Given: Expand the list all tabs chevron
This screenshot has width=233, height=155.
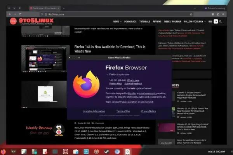Looking at the screenshot, I should click(195, 8).
